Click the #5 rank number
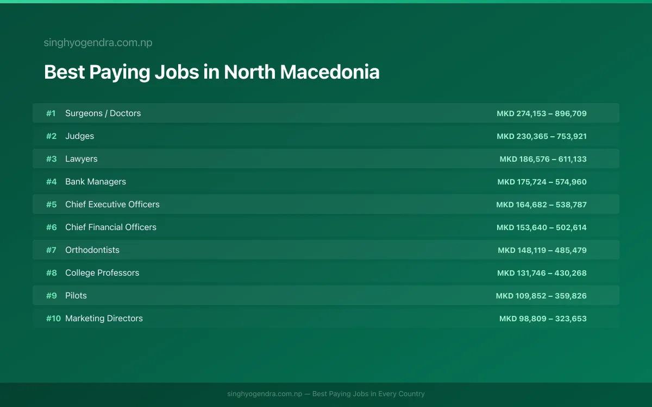The image size is (652, 407). coord(51,205)
